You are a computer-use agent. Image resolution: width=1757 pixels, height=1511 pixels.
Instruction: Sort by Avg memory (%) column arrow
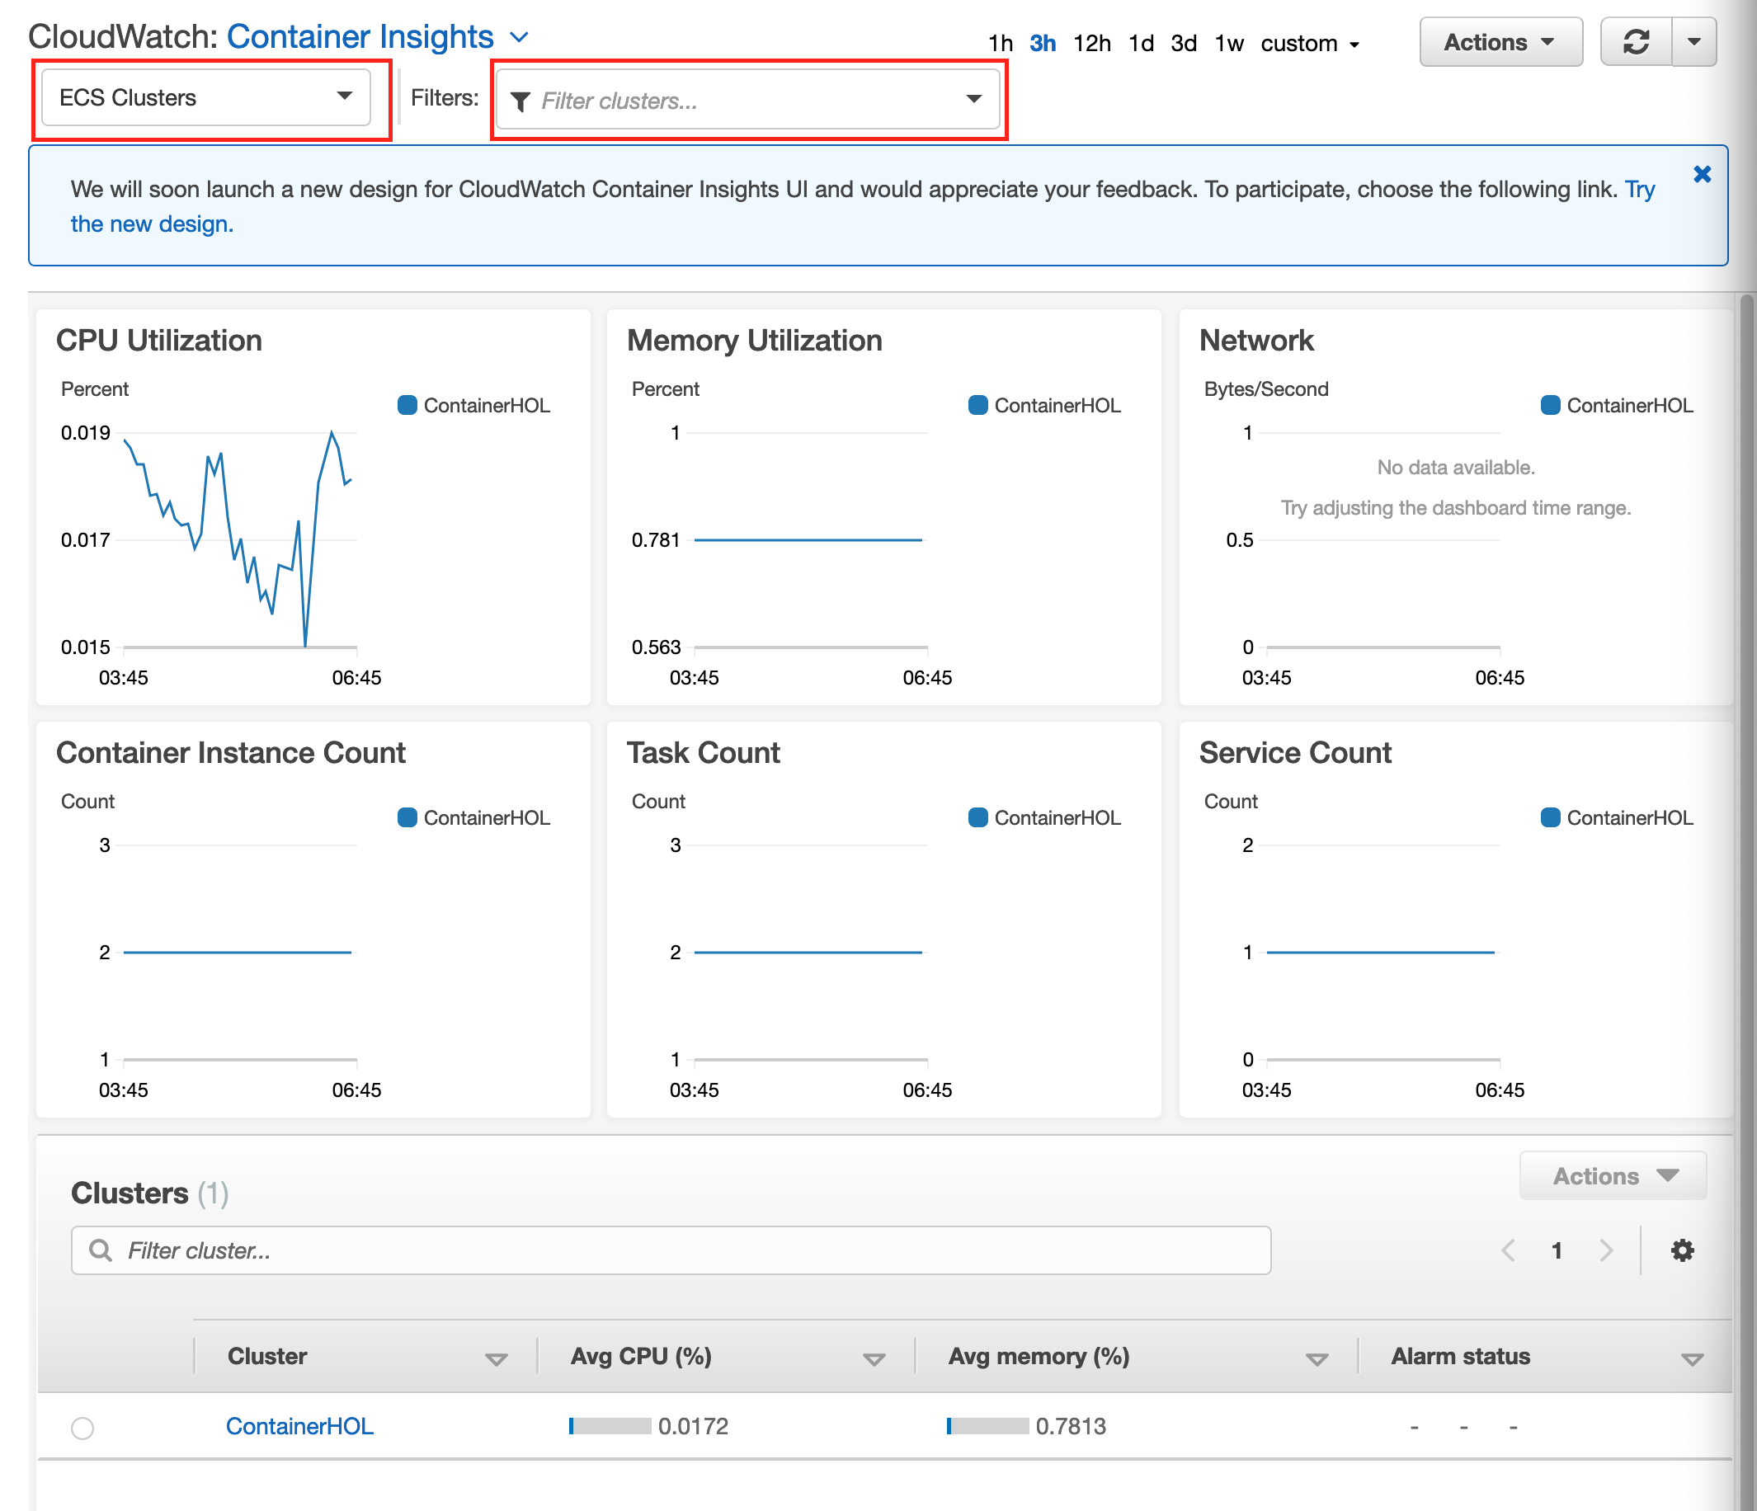point(1316,1359)
